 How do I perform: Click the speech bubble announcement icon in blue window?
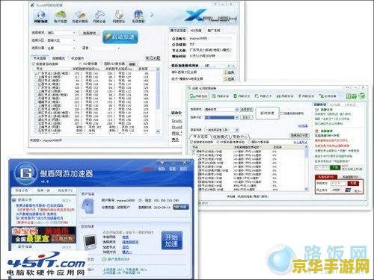click(x=14, y=200)
